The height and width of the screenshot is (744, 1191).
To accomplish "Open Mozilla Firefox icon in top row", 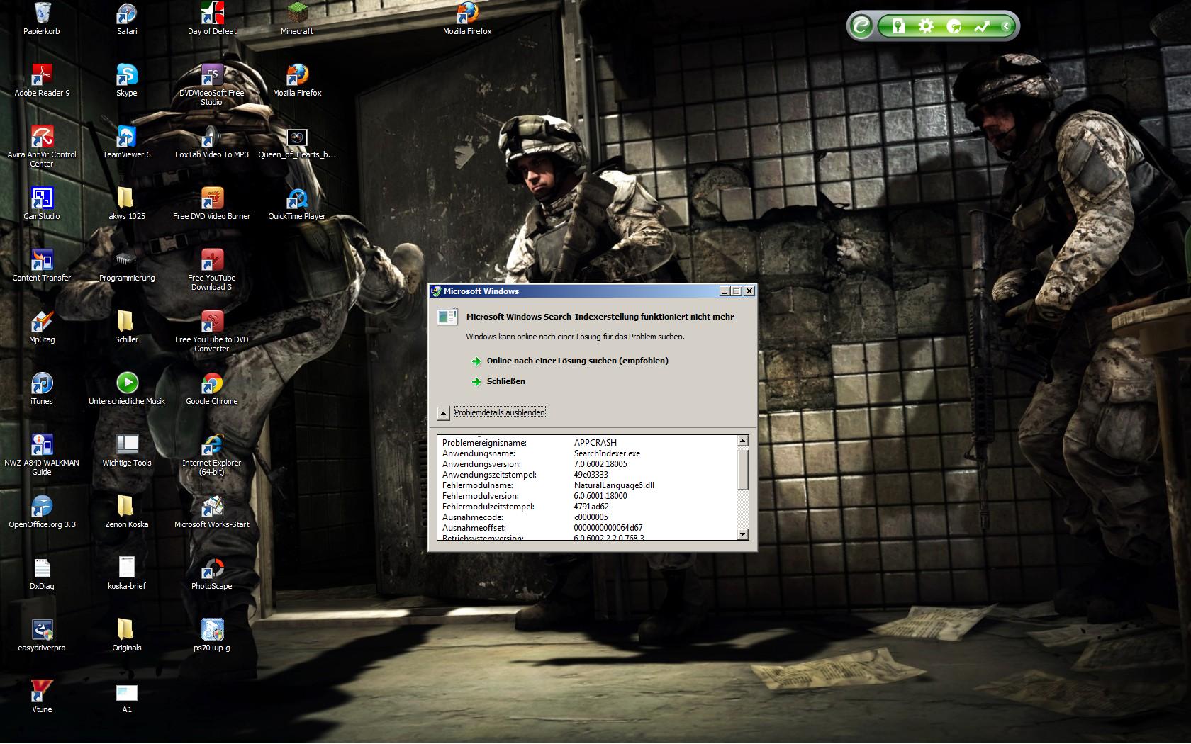I will click(x=467, y=13).
